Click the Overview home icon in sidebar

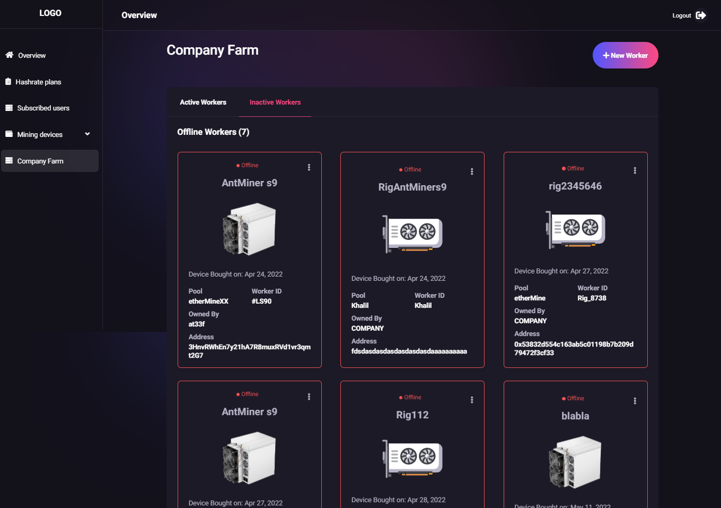pyautogui.click(x=8, y=55)
